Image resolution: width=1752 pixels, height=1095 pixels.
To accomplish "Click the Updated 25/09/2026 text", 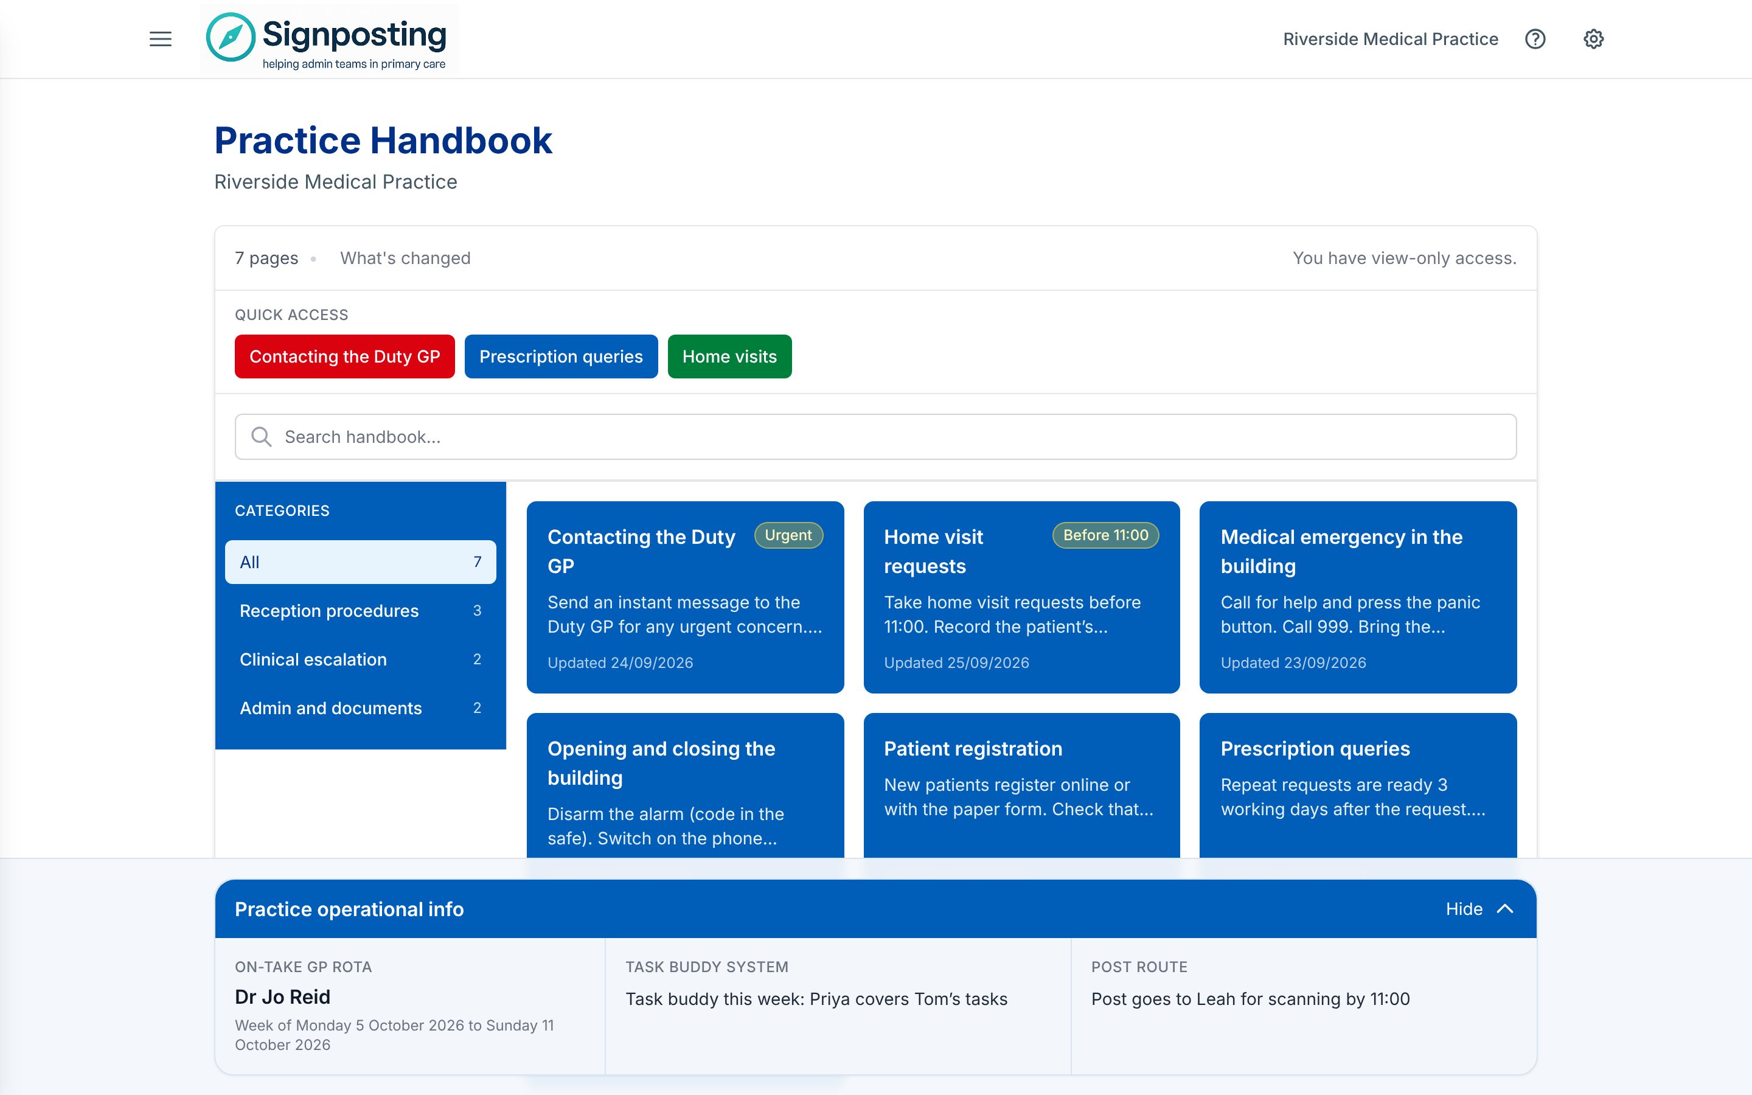I will coord(956,662).
